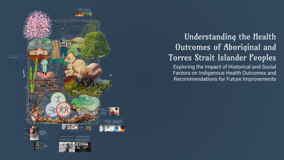Click the green circle with sprouting tree icon
Viewport: 284px width, 160px height.
(x=58, y=99)
